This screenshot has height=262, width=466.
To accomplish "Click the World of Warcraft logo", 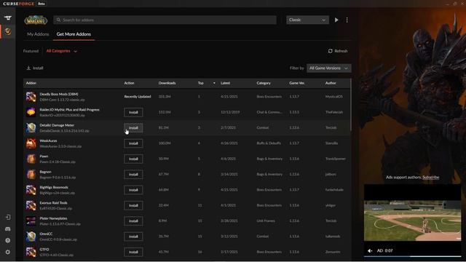I will click(36, 20).
